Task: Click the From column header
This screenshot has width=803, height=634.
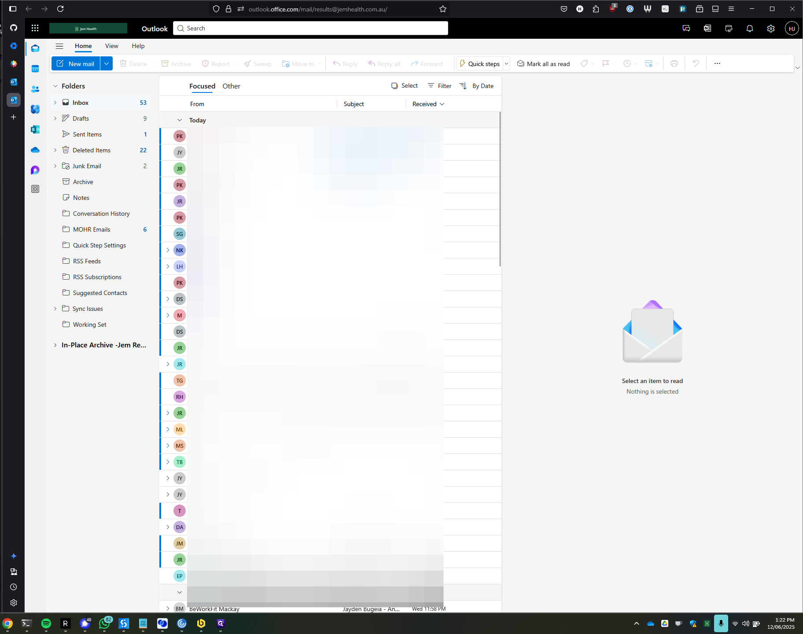Action: [x=197, y=104]
